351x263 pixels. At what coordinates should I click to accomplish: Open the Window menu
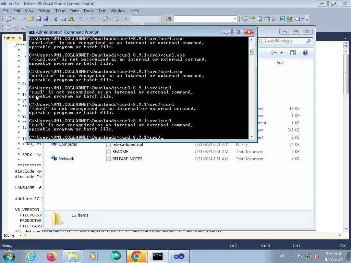coord(118,11)
